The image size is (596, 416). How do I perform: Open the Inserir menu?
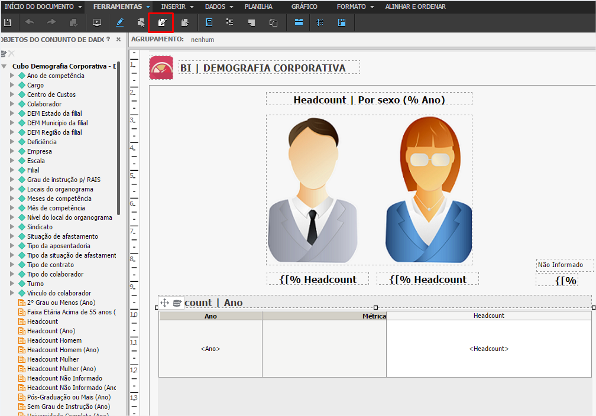(x=173, y=6)
